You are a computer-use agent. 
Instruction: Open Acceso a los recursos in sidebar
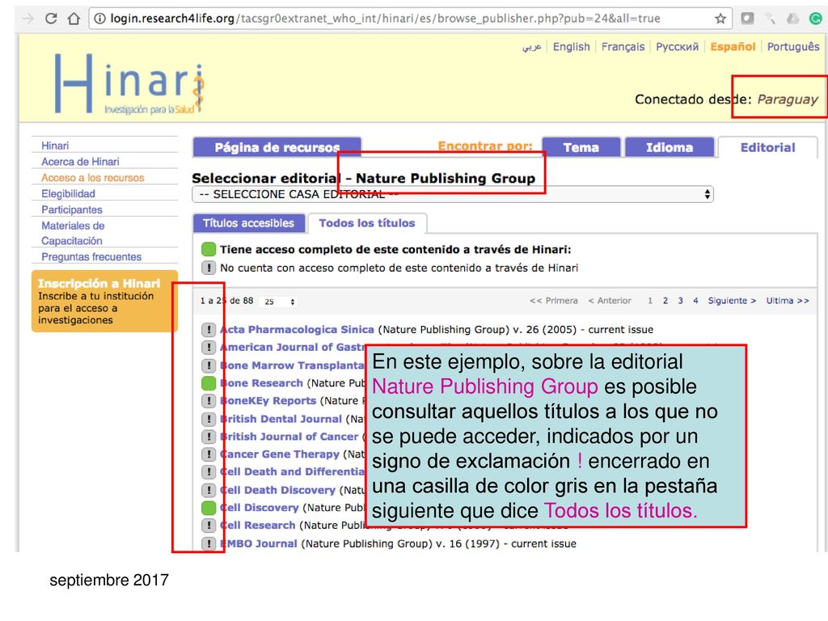pyautogui.click(x=92, y=177)
